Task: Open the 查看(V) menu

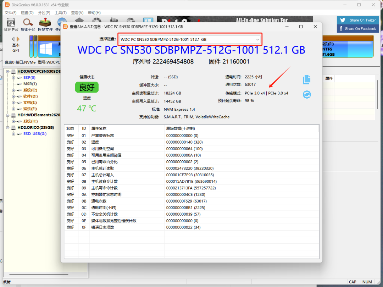Action: (77, 13)
